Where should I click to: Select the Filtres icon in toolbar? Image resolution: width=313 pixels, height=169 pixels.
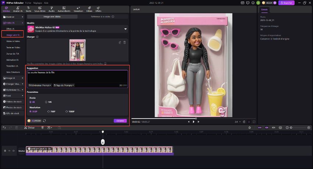pos(90,9)
